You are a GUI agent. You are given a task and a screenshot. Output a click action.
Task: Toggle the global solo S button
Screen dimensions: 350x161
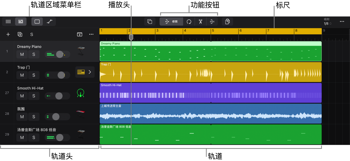[32, 34]
